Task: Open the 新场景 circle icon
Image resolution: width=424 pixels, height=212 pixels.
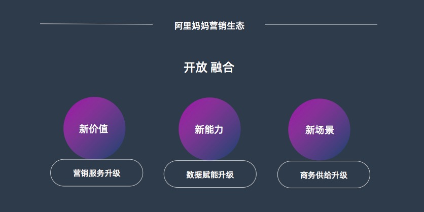Action: (319, 129)
